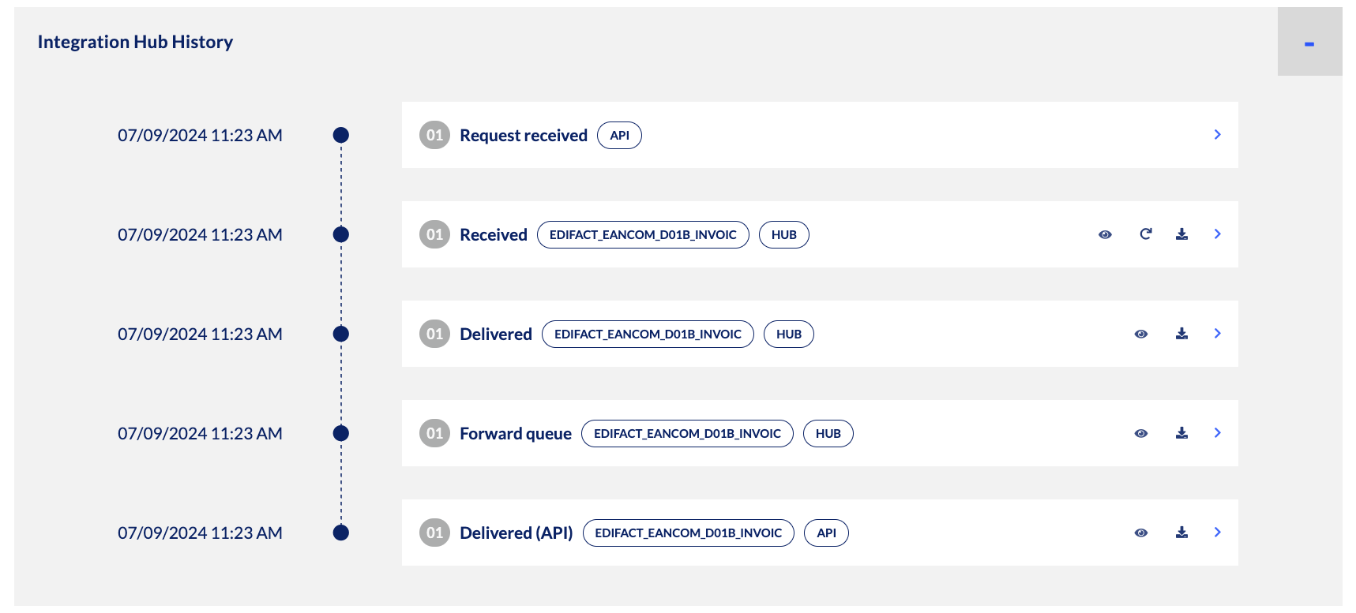Expand the Forward queue row chevron
The height and width of the screenshot is (613, 1356).
pos(1217,433)
